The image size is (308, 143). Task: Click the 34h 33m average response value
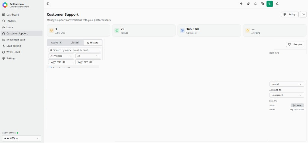point(192,29)
